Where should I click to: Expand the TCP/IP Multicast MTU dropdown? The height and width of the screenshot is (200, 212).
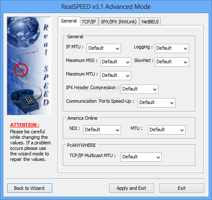tap(141, 157)
